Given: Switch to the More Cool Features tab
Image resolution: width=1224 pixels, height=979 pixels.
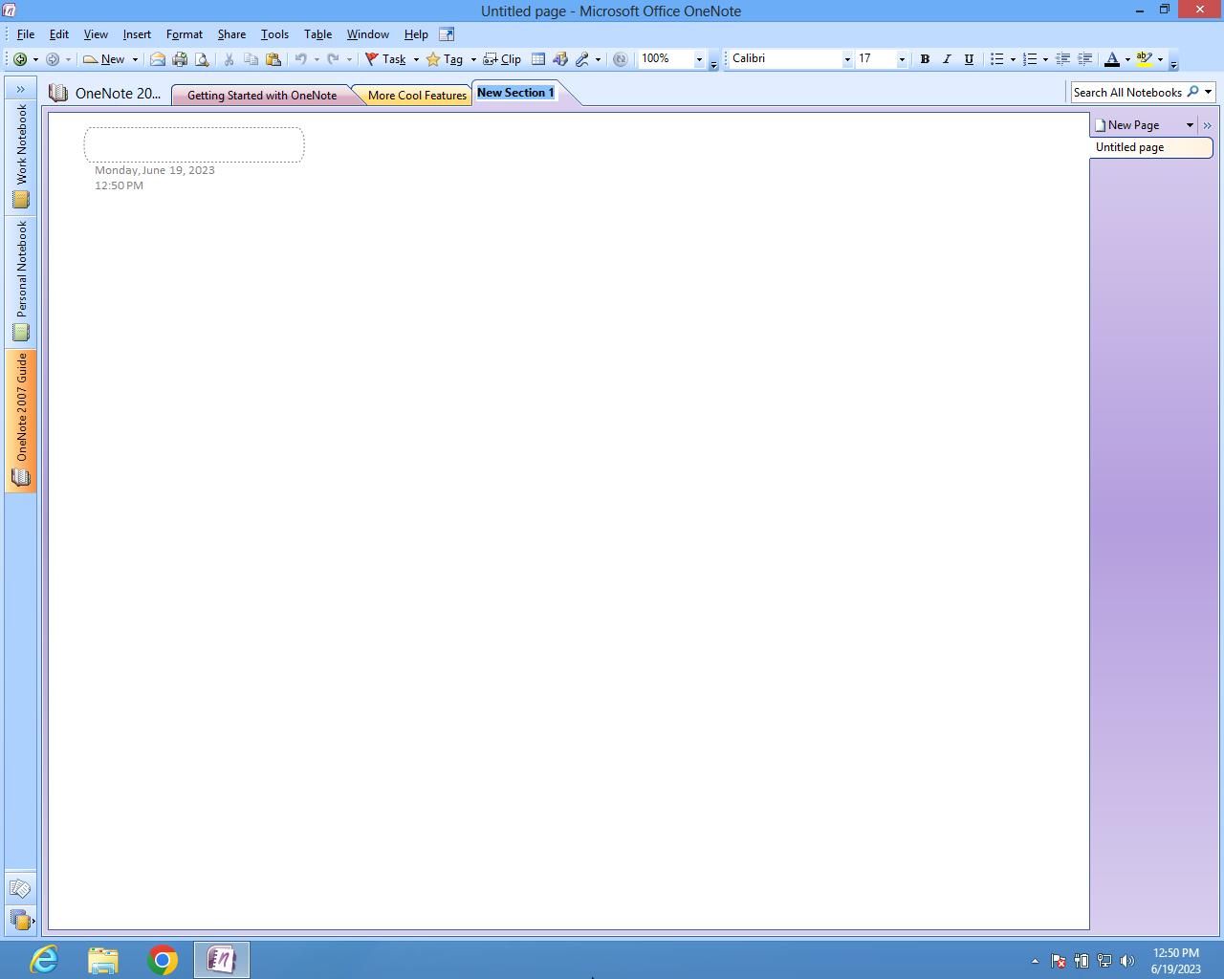Looking at the screenshot, I should click(x=416, y=96).
